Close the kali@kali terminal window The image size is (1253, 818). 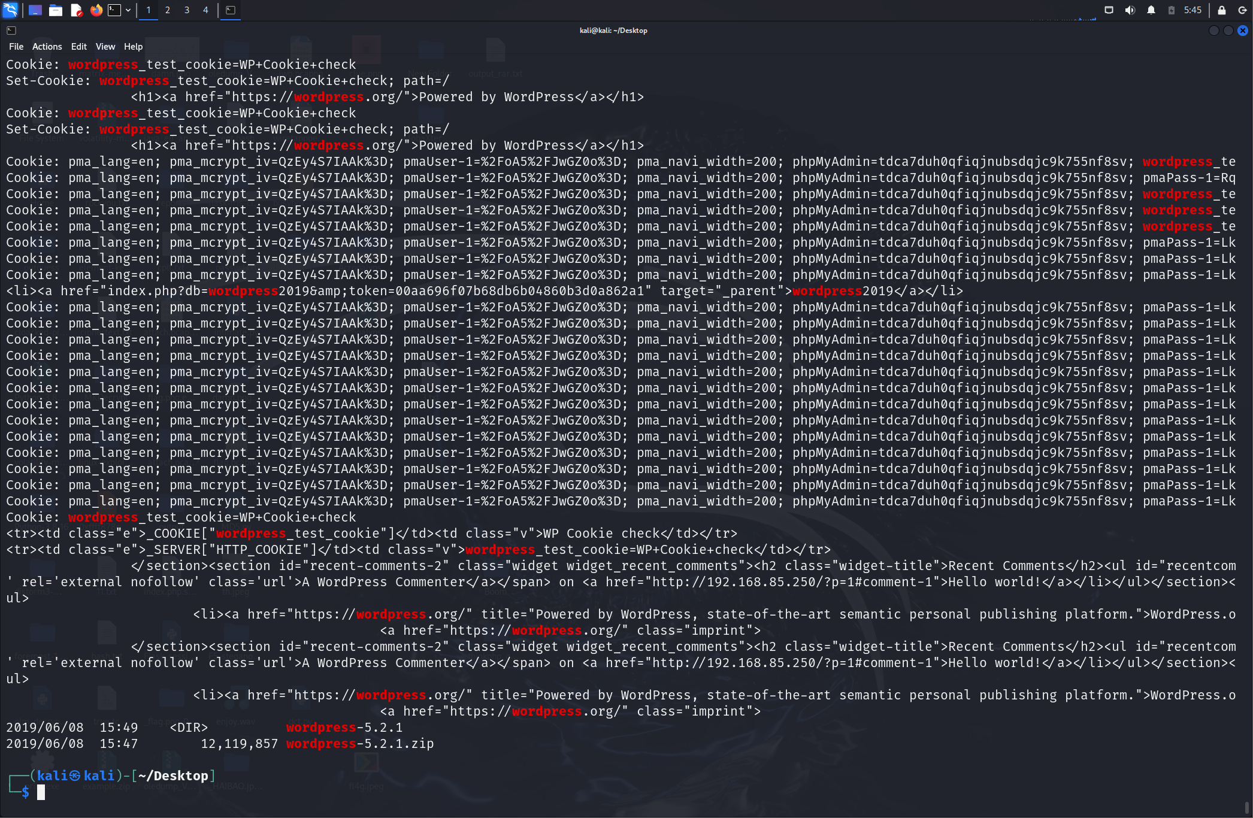pyautogui.click(x=1243, y=31)
